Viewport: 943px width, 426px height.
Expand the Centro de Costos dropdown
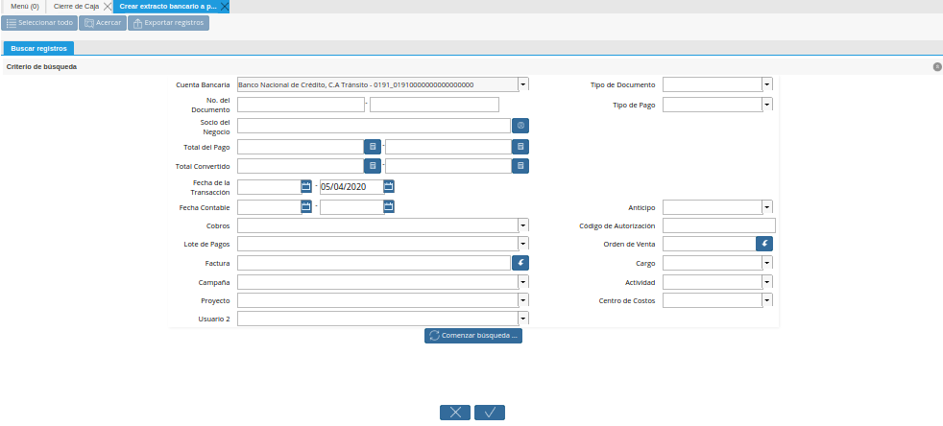point(767,299)
